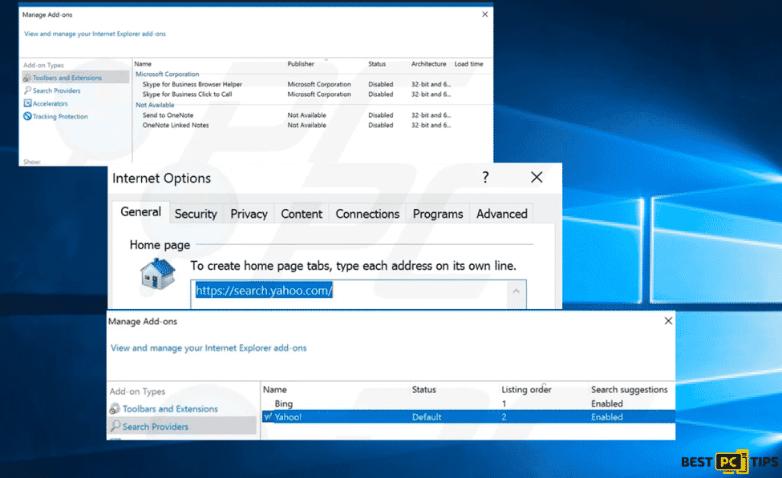
Task: Select the Bing search provider row
Action: click(x=468, y=404)
